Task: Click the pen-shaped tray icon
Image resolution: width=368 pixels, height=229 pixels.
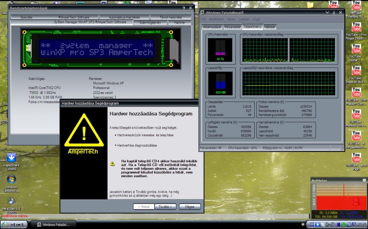Action: [328, 224]
